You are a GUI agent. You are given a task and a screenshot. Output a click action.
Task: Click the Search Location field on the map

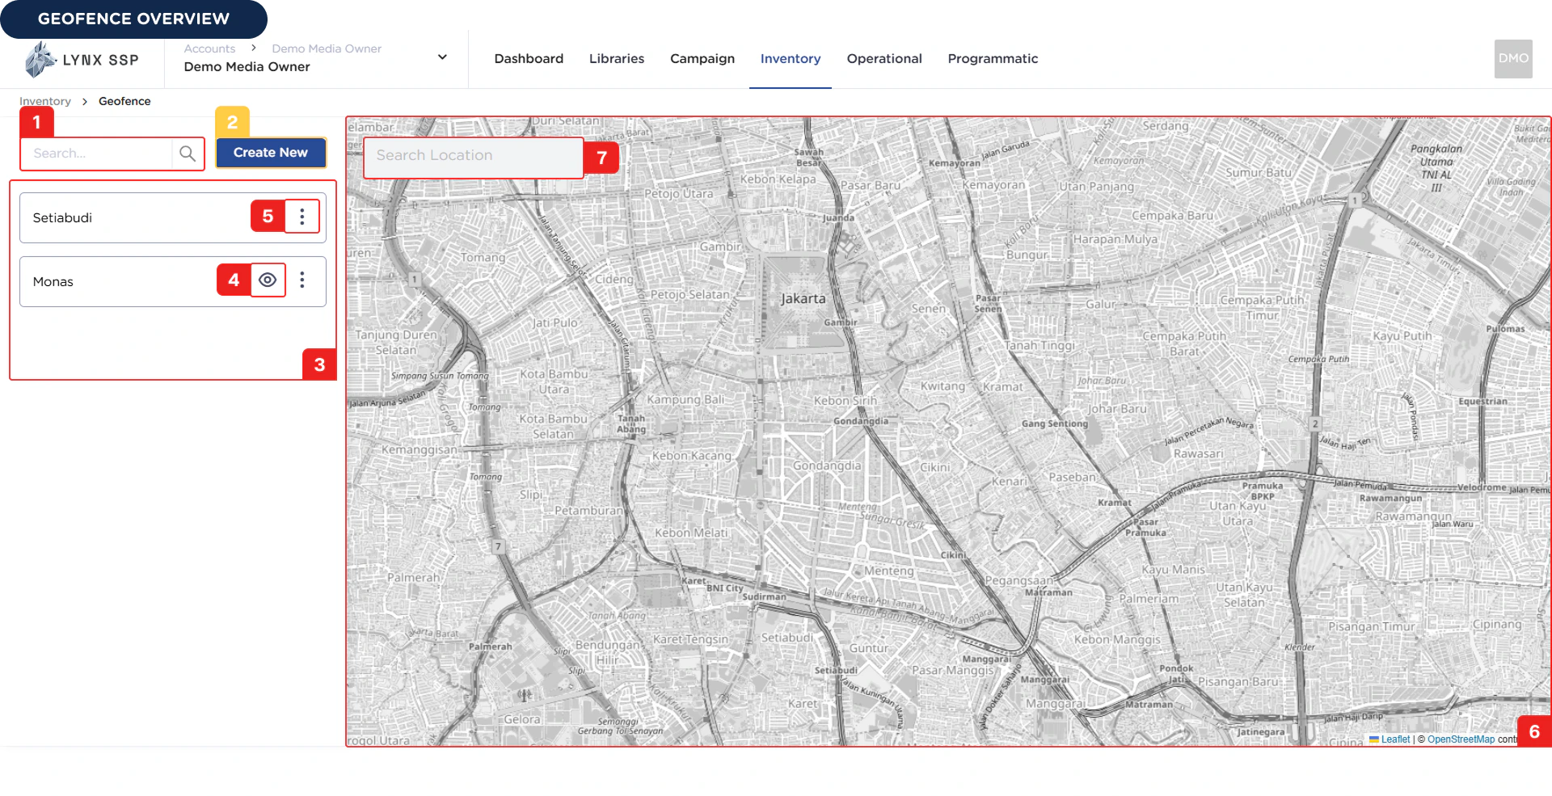coord(473,156)
